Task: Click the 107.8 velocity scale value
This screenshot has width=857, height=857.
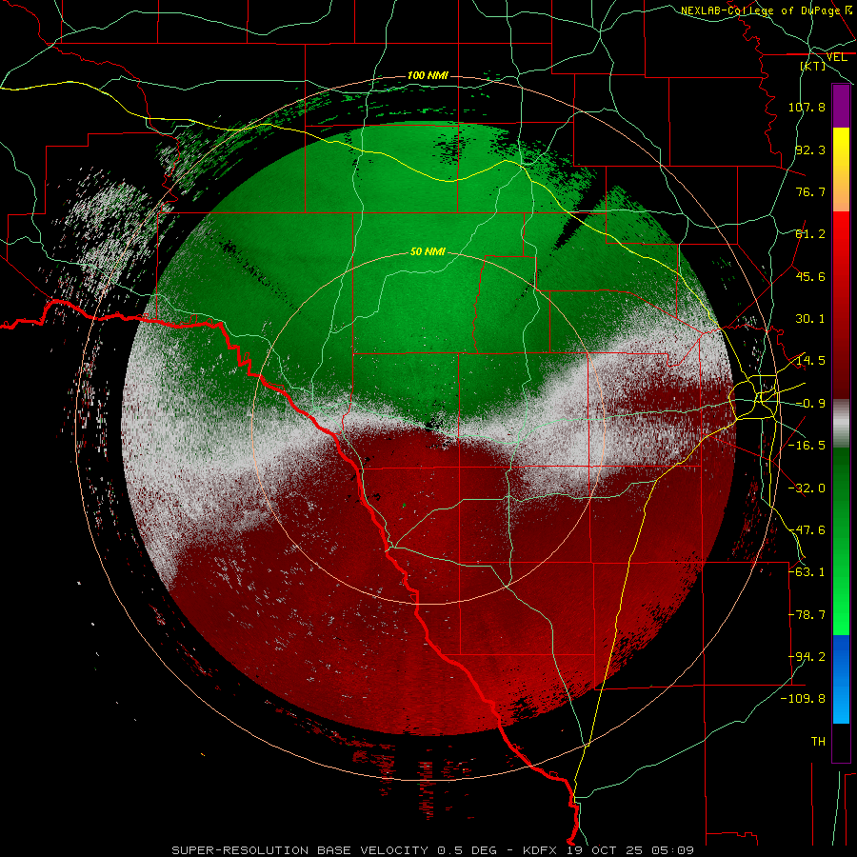Action: coord(807,107)
